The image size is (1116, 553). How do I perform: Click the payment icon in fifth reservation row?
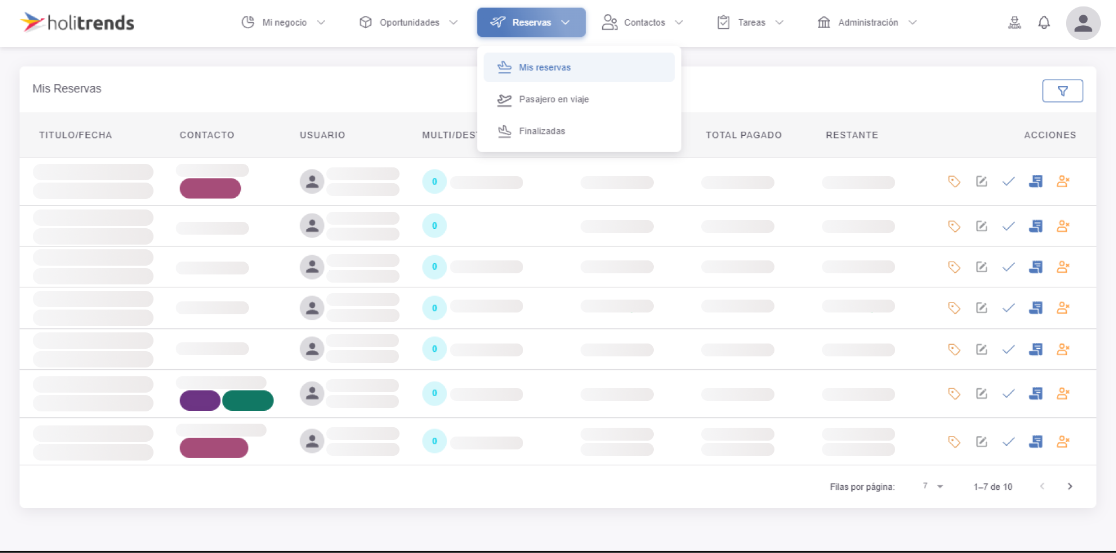coord(1036,349)
